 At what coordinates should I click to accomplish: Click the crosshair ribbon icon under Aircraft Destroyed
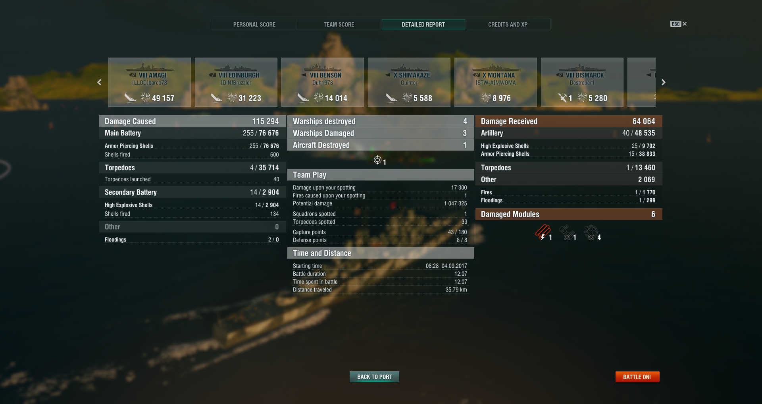point(377,160)
